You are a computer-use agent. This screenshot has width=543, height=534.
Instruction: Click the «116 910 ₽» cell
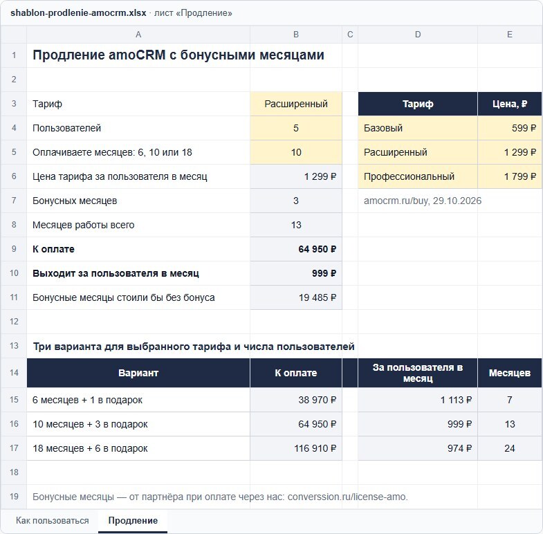coord(296,448)
